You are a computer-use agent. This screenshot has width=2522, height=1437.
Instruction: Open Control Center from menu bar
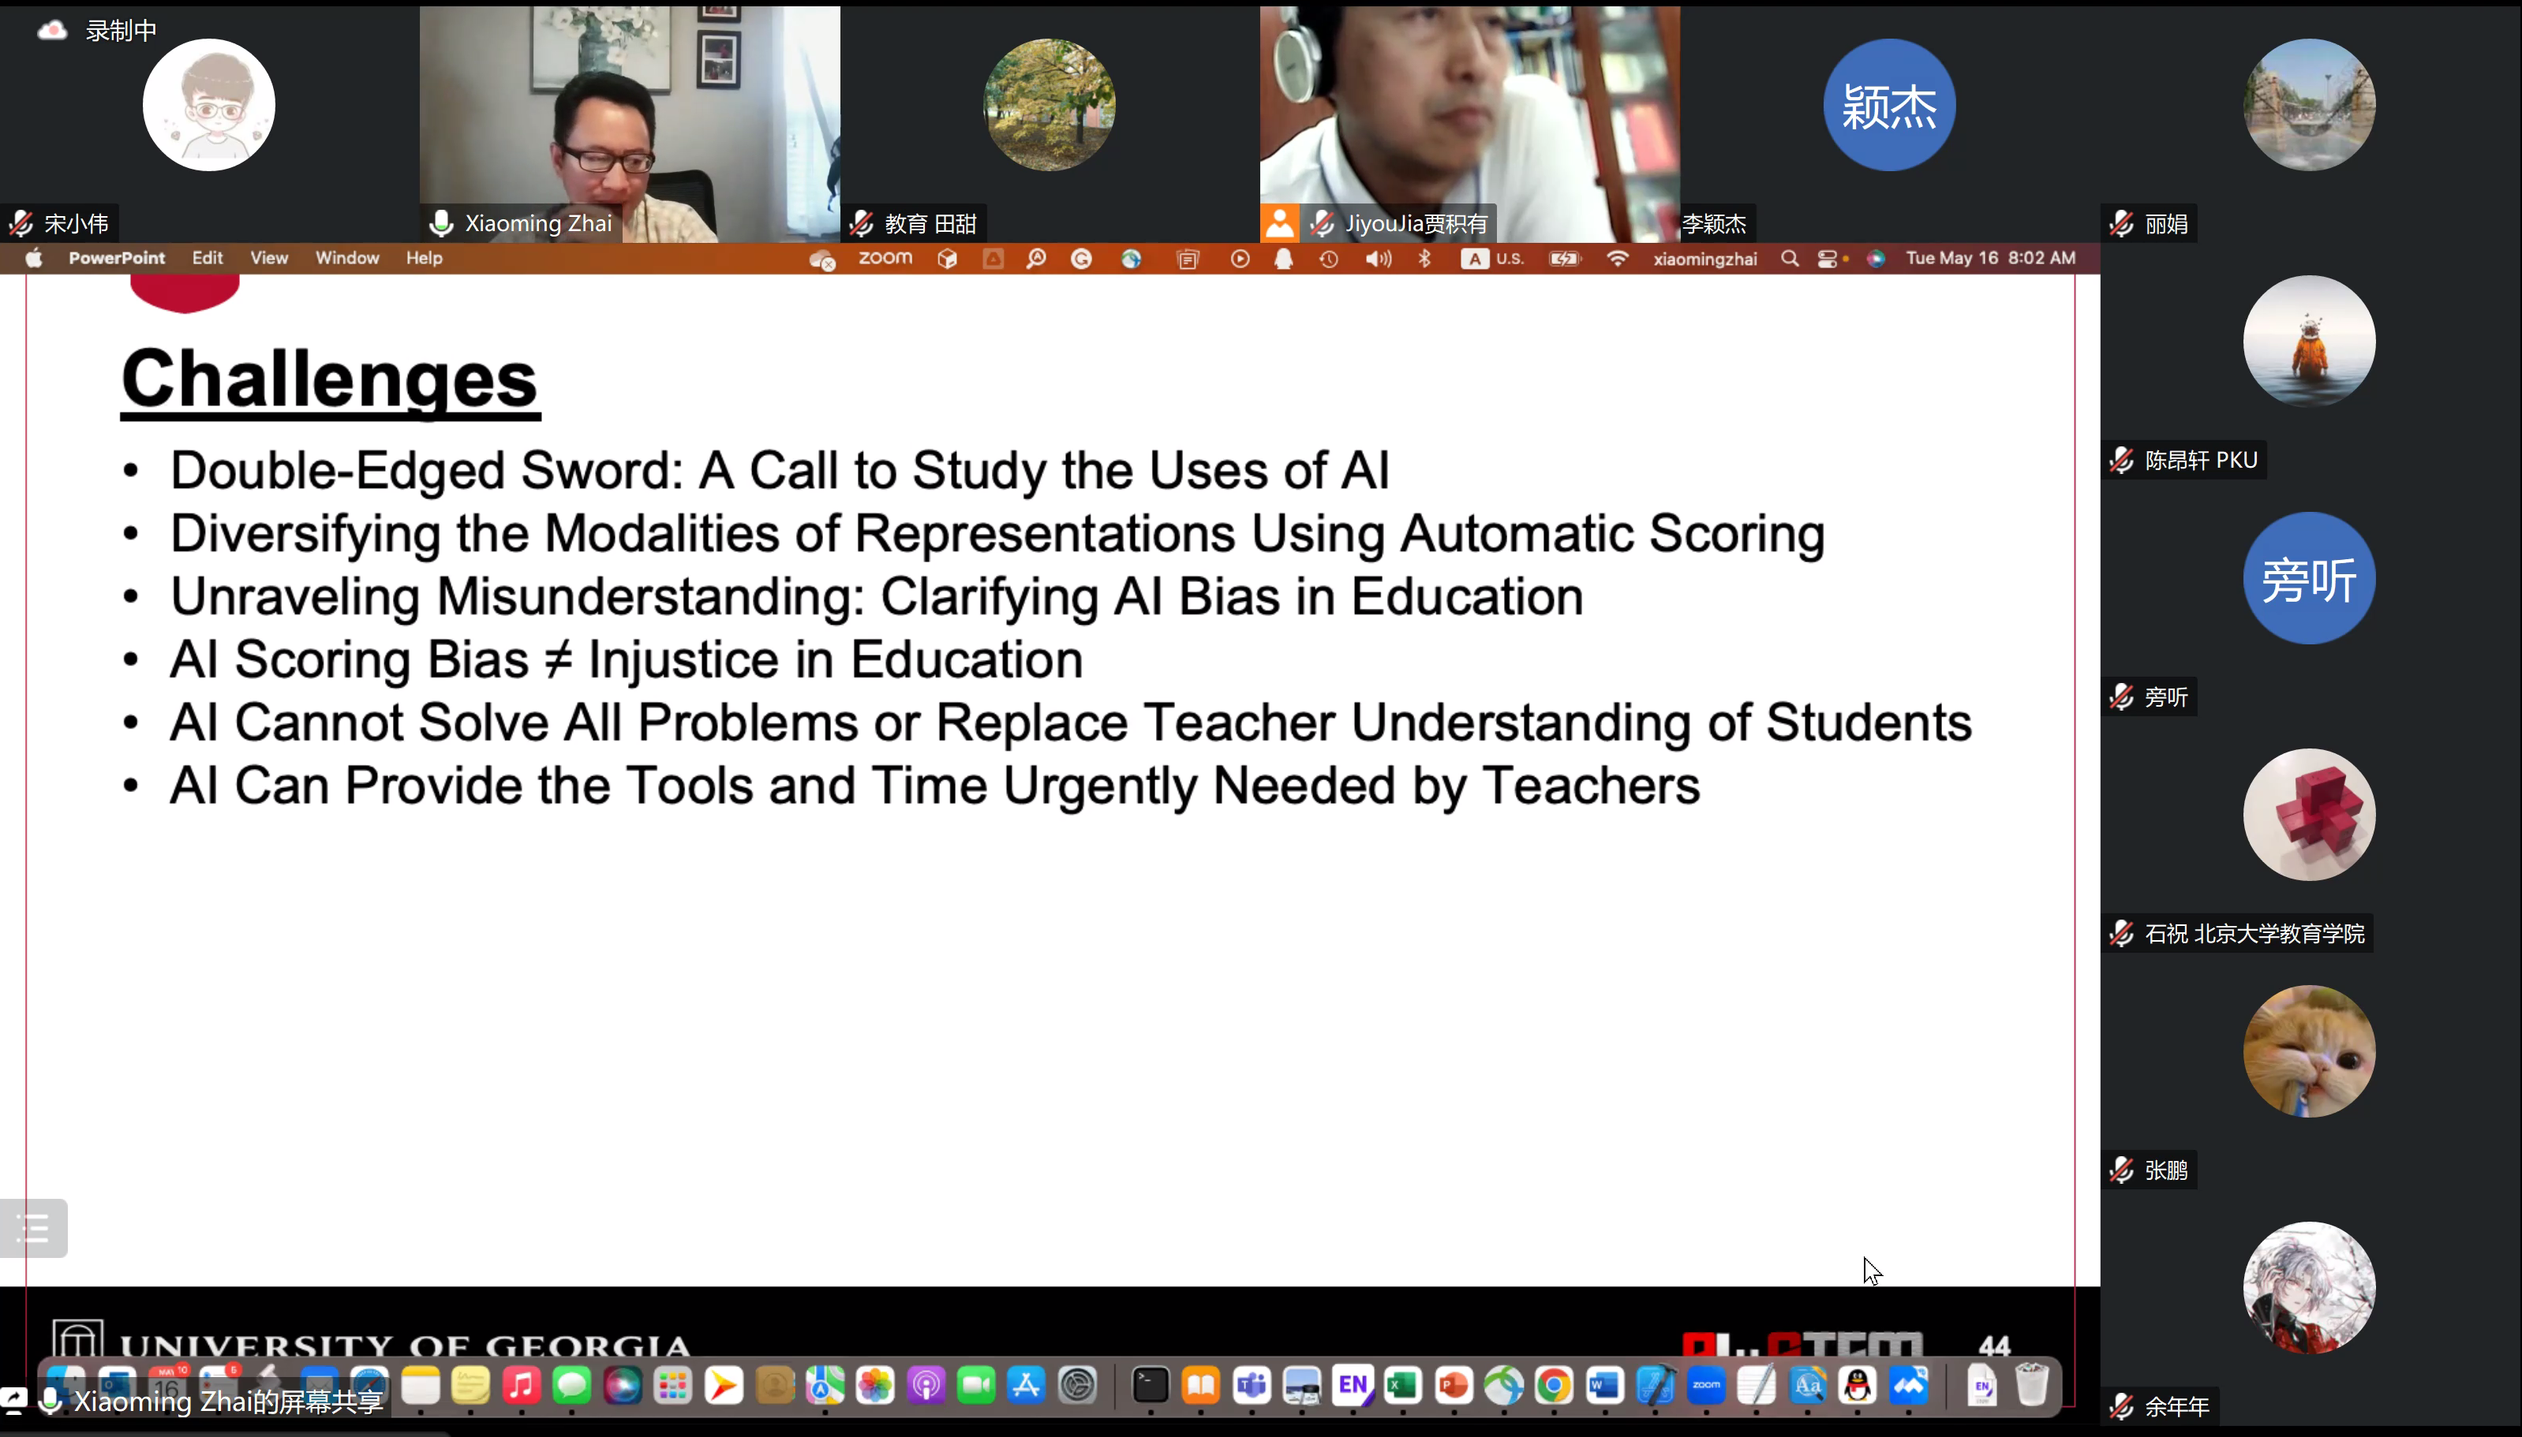click(x=1828, y=259)
